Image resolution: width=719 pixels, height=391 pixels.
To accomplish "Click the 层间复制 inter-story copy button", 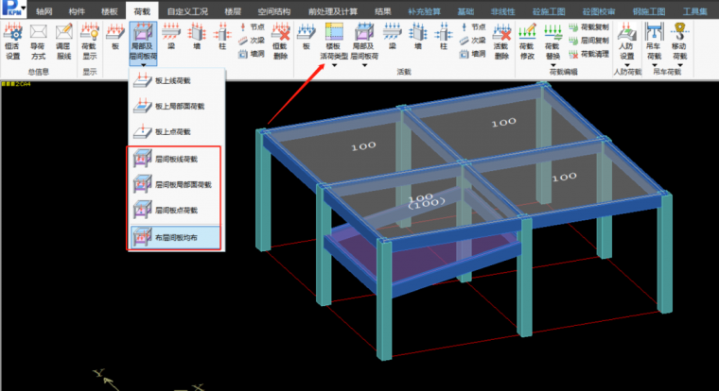I will click(x=589, y=41).
